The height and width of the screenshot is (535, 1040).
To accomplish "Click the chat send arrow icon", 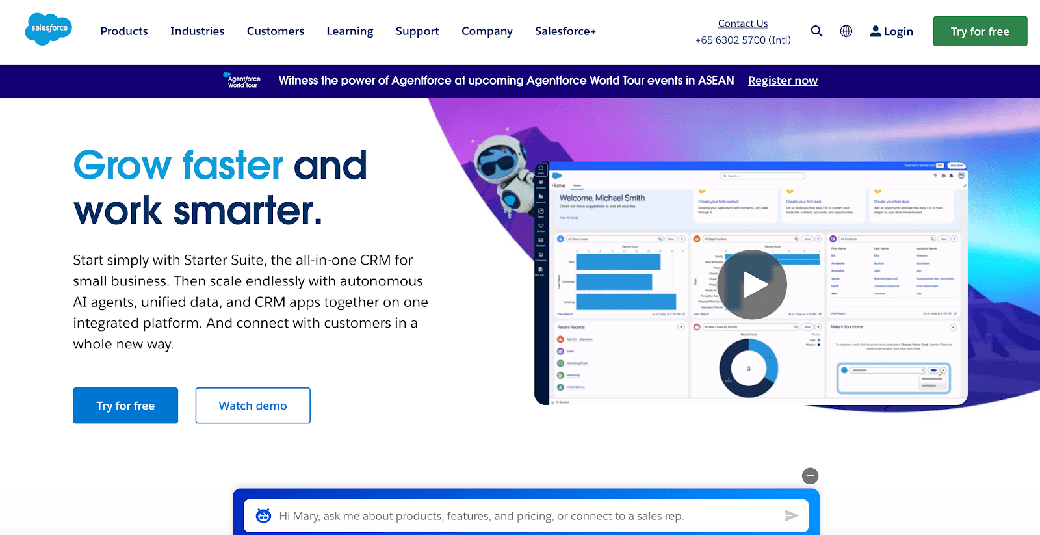I will click(x=791, y=515).
